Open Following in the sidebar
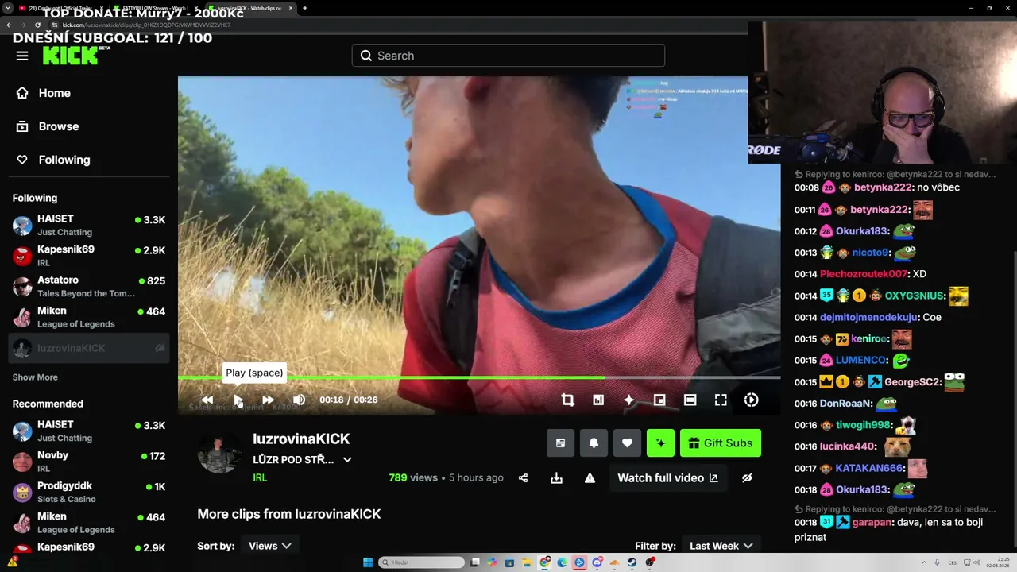The image size is (1017, 572). coord(64,160)
